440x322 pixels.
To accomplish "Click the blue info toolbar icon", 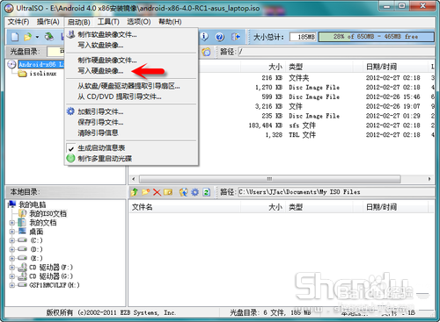I will click(204, 37).
